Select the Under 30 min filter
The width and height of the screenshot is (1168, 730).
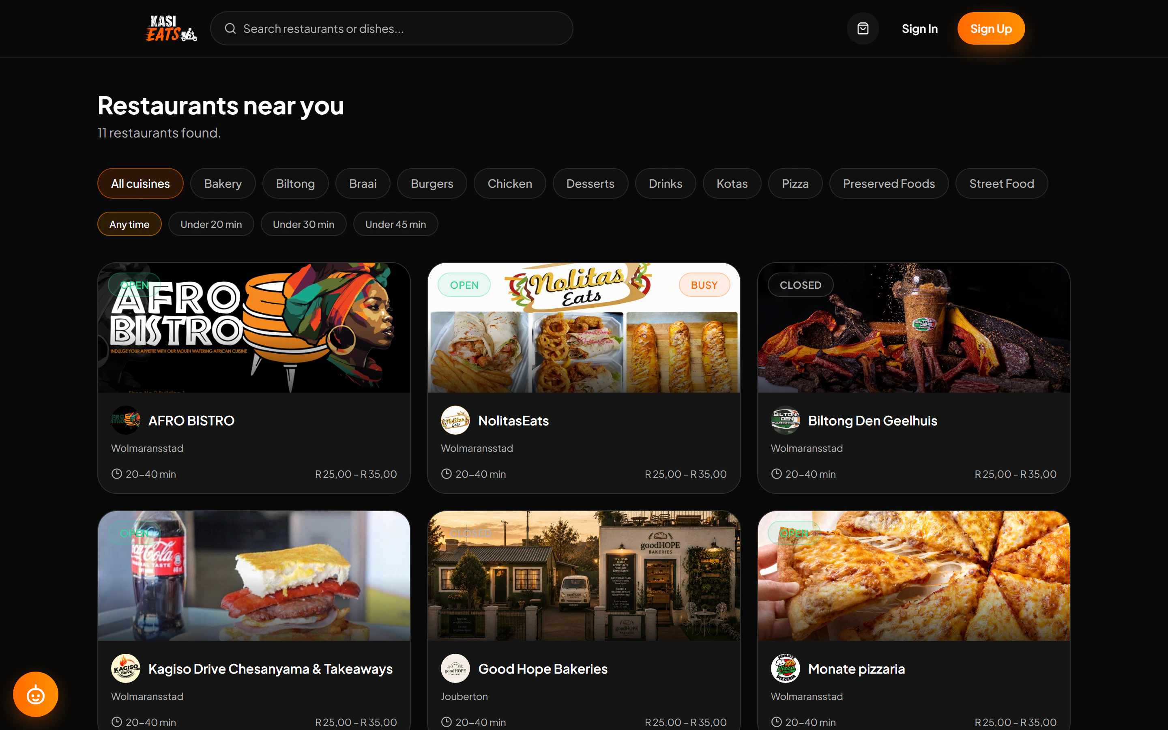303,224
